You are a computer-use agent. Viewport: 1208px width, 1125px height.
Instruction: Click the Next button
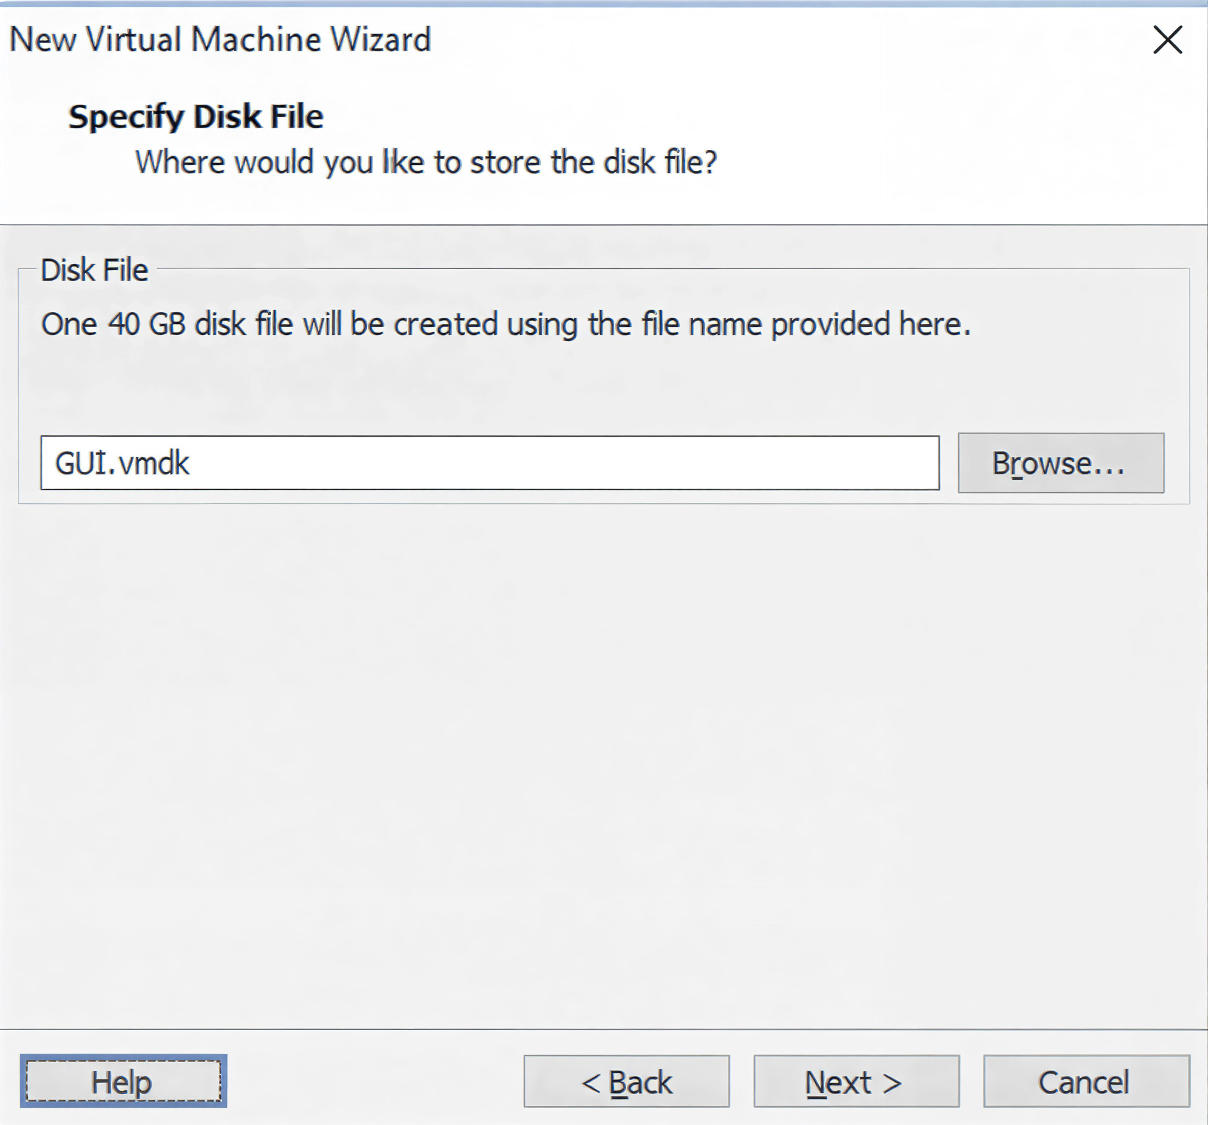click(x=856, y=1082)
